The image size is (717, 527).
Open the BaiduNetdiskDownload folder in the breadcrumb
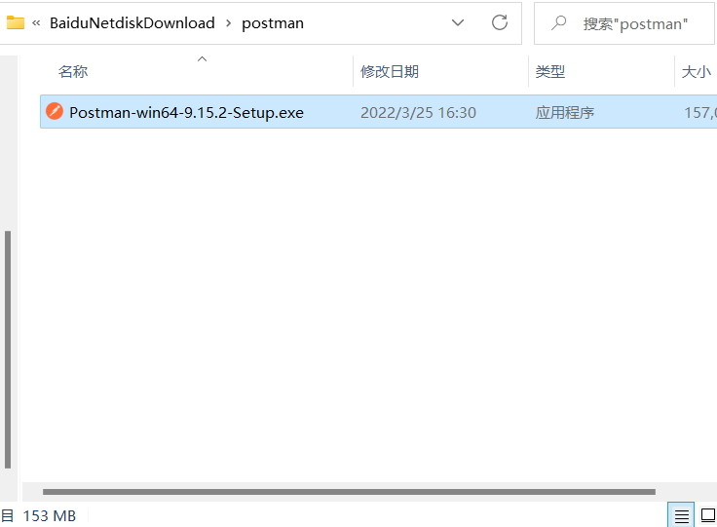(x=132, y=22)
